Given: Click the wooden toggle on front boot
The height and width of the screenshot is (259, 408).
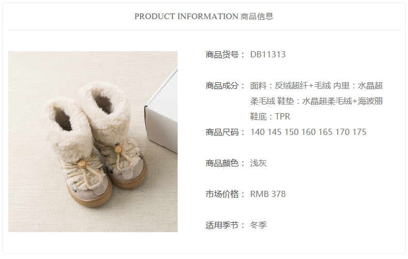Looking at the screenshot, I should coord(82,164).
